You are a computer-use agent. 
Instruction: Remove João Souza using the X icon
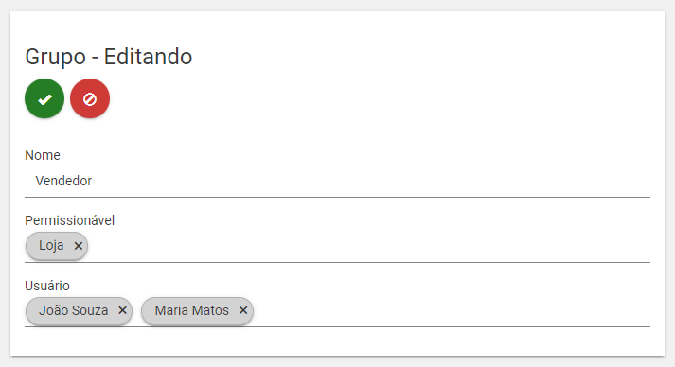tap(122, 310)
